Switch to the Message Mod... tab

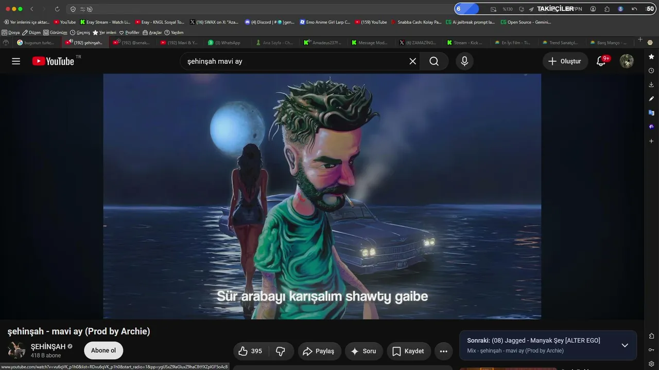371,43
